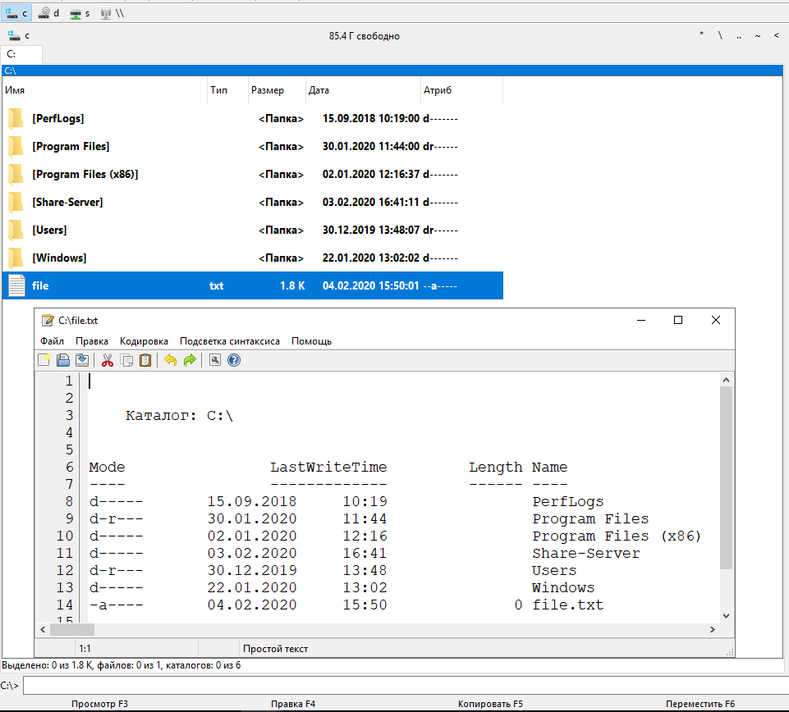Click the Open file icon in editor toolbar
Viewport: 789px width, 712px height.
pyautogui.click(x=63, y=360)
